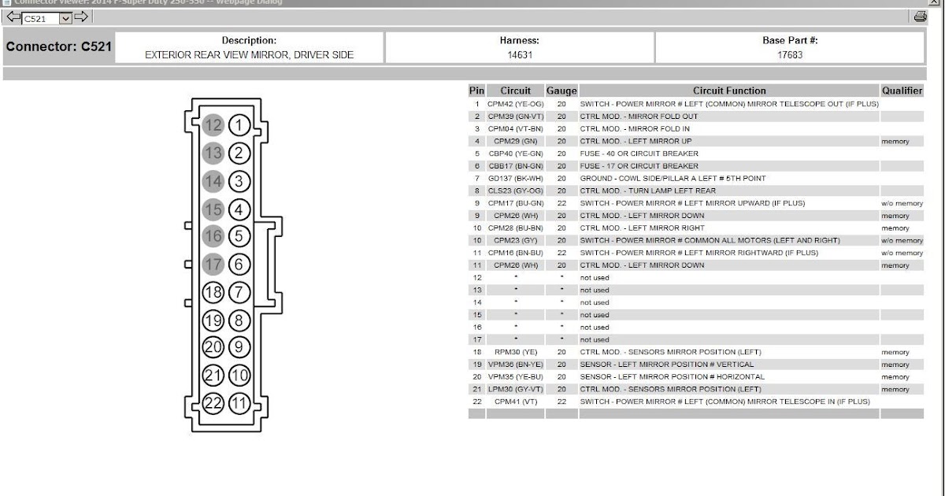Select pin 1 in the connector diagram

[239, 125]
